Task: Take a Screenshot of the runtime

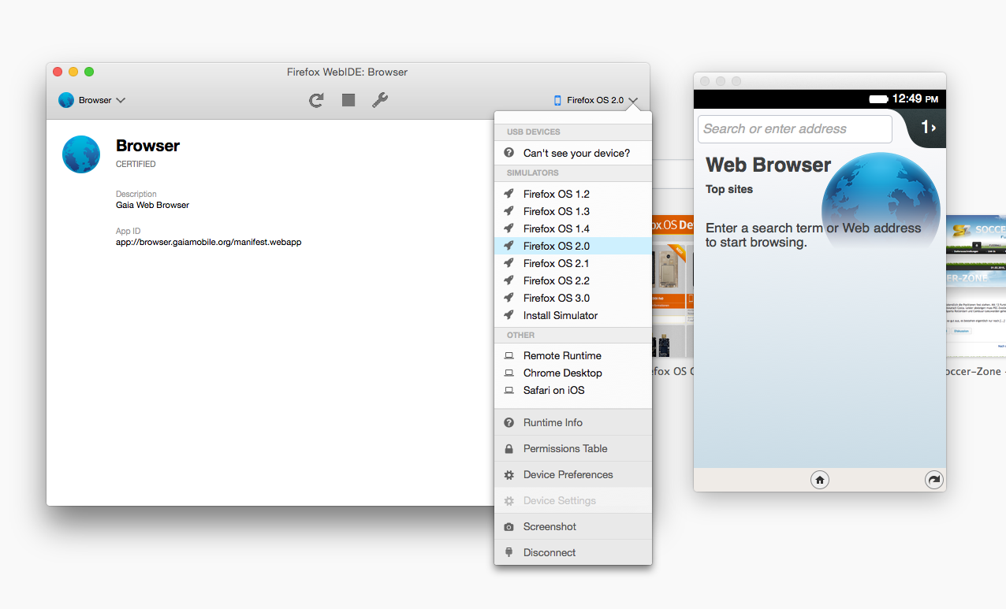Action: (573, 526)
